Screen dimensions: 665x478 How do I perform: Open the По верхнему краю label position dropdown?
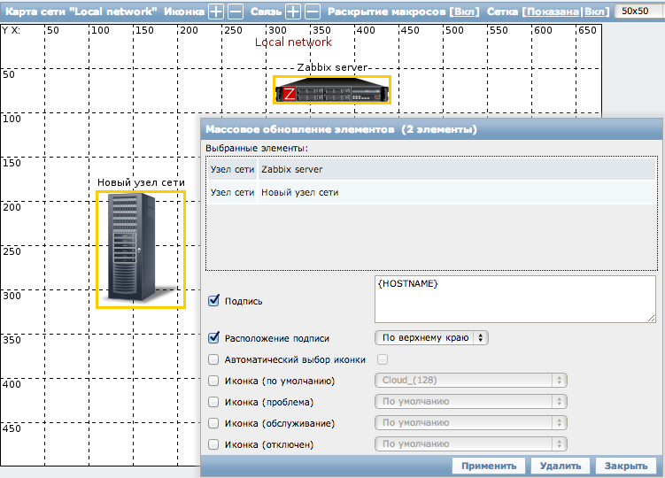tap(431, 337)
